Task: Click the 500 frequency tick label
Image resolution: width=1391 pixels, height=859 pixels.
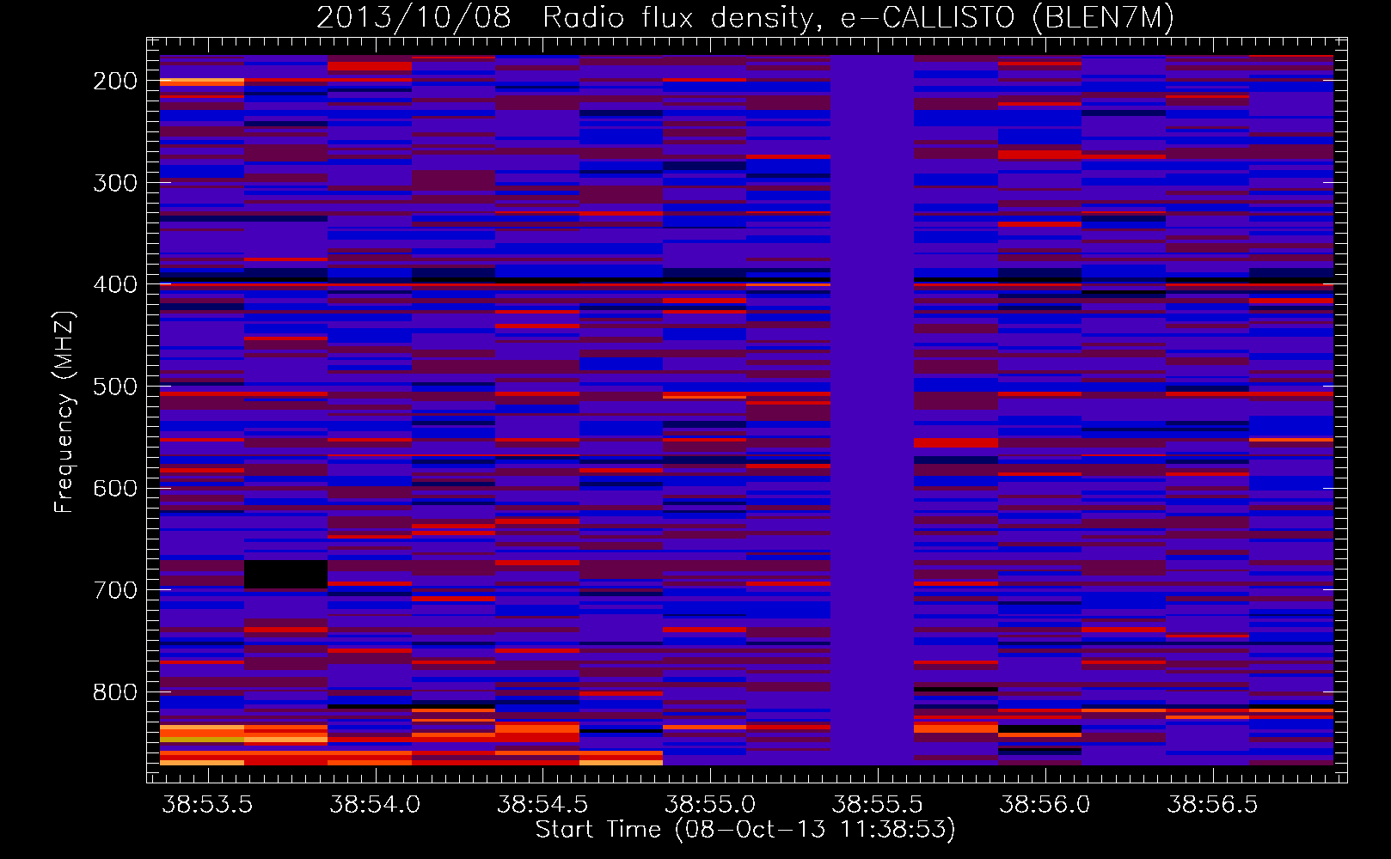Action: (x=115, y=387)
